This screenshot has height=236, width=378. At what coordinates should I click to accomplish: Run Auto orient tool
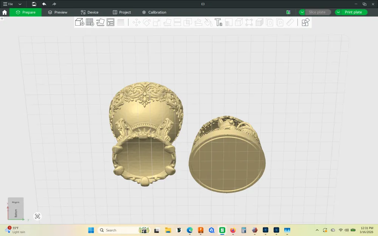click(100, 22)
